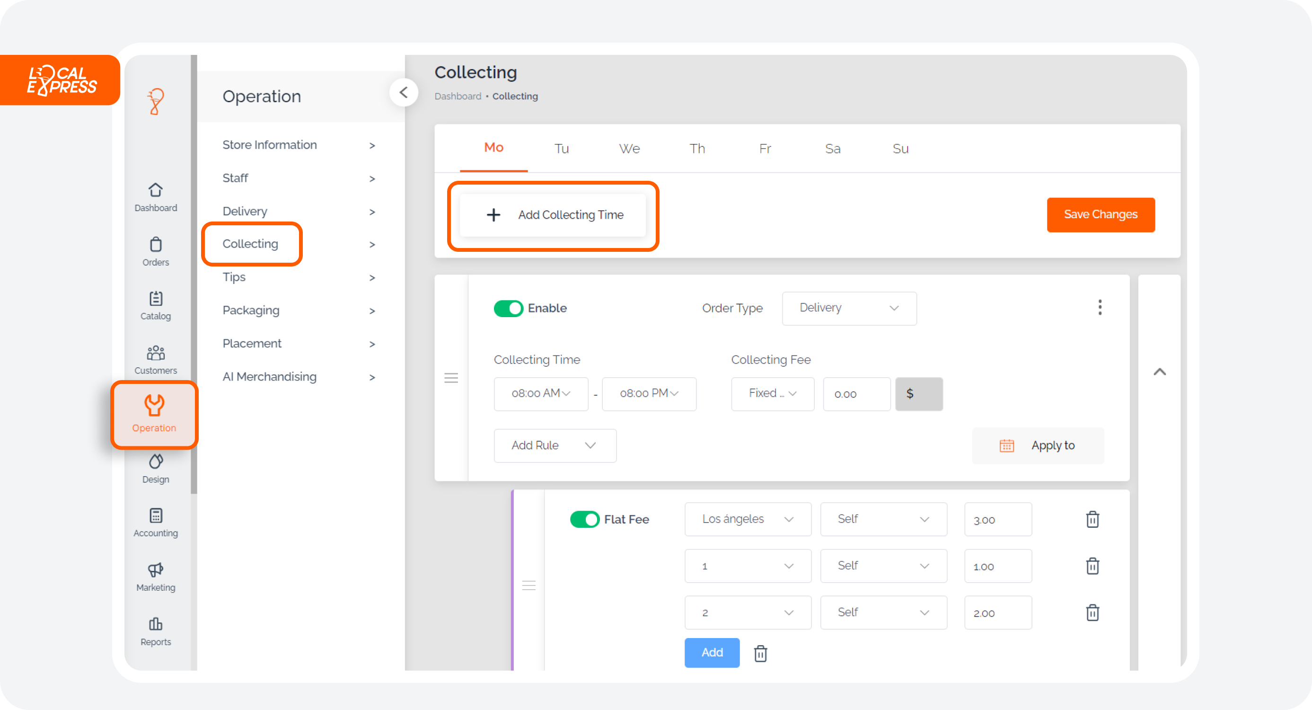Click the collecting fee 0.00 input

[857, 394]
